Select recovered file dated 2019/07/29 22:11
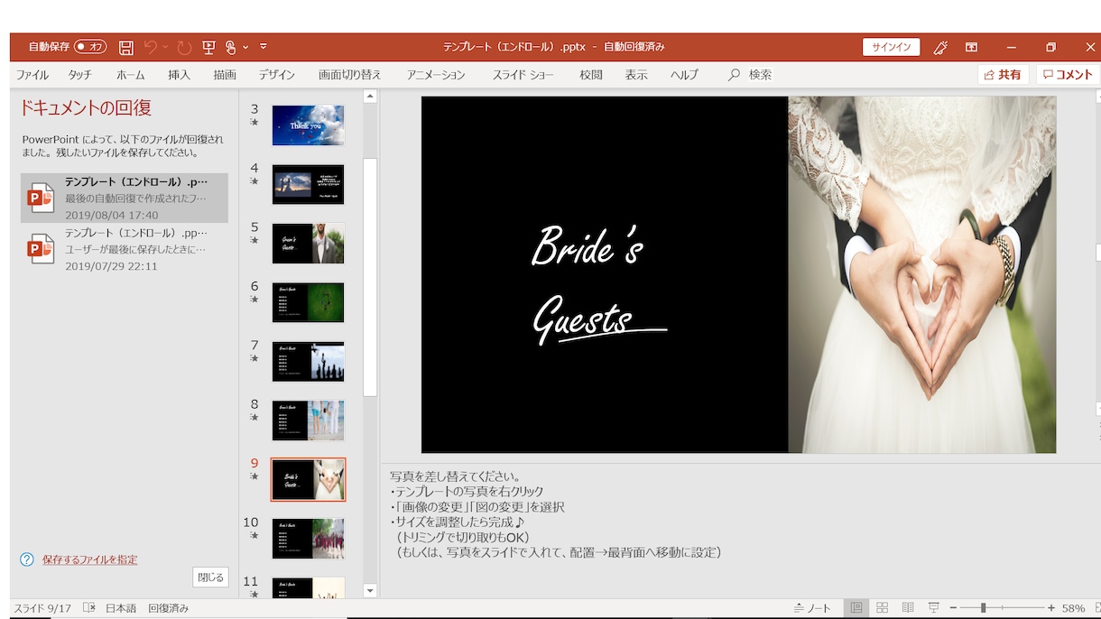Viewport: 1101px width, 619px height. 125,249
